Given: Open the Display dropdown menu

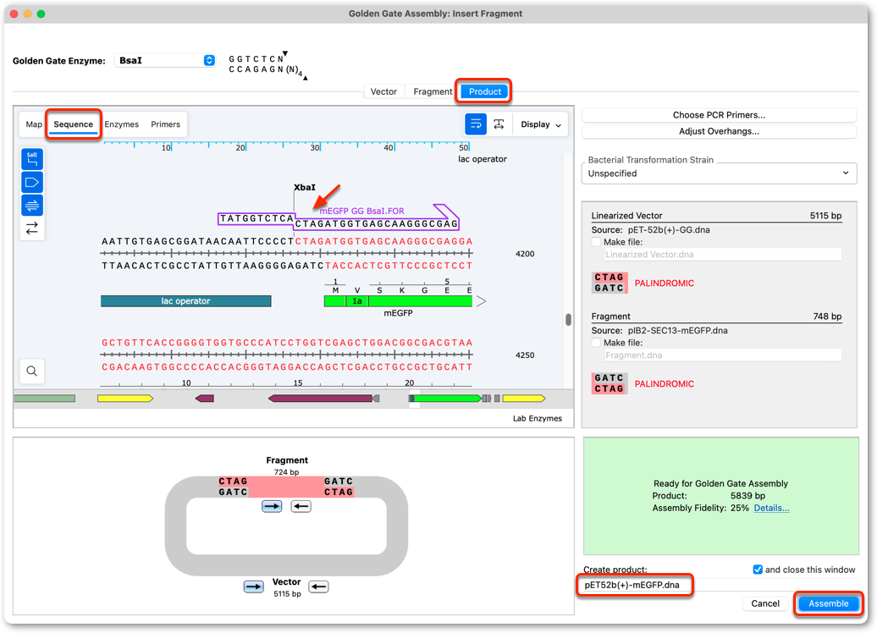Looking at the screenshot, I should coord(541,124).
